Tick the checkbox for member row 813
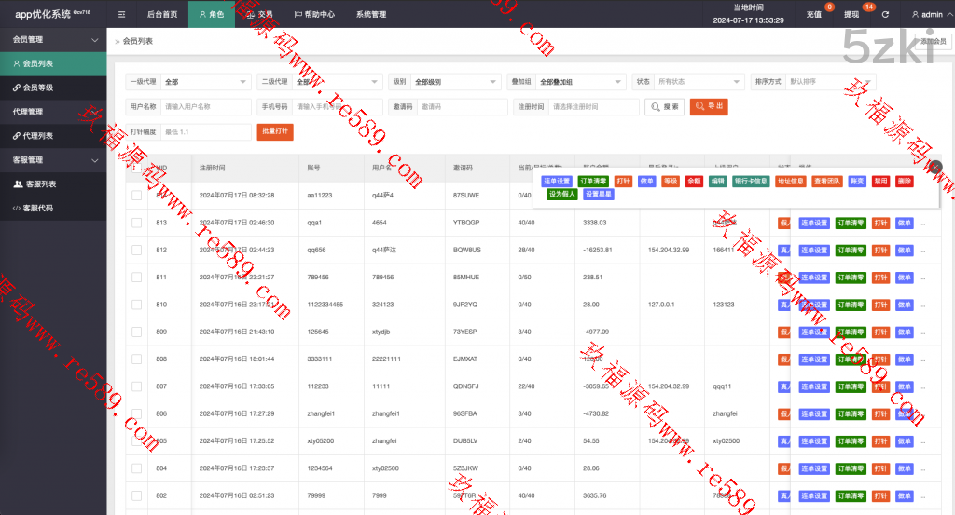The width and height of the screenshot is (955, 515). pos(137,224)
